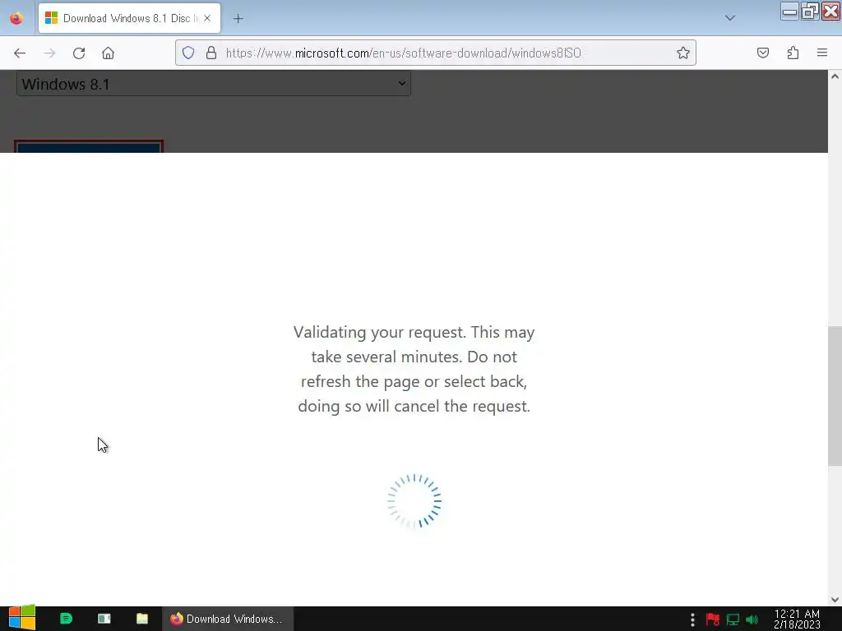Select the Download Windows 8.1 Disc tab
This screenshot has width=842, height=631.
tap(129, 18)
